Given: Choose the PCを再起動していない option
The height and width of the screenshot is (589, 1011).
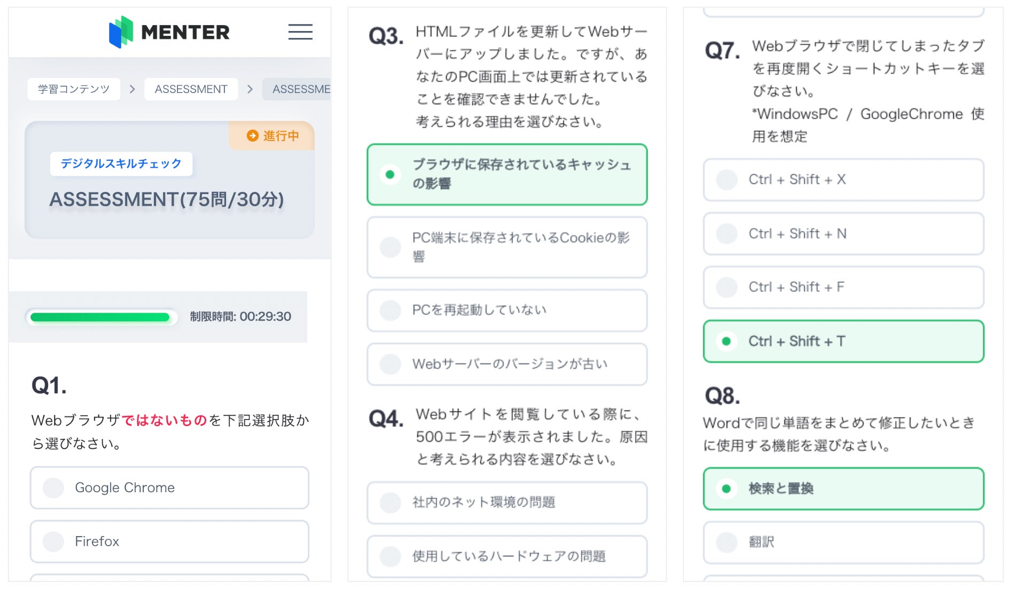Looking at the screenshot, I should pyautogui.click(x=507, y=310).
